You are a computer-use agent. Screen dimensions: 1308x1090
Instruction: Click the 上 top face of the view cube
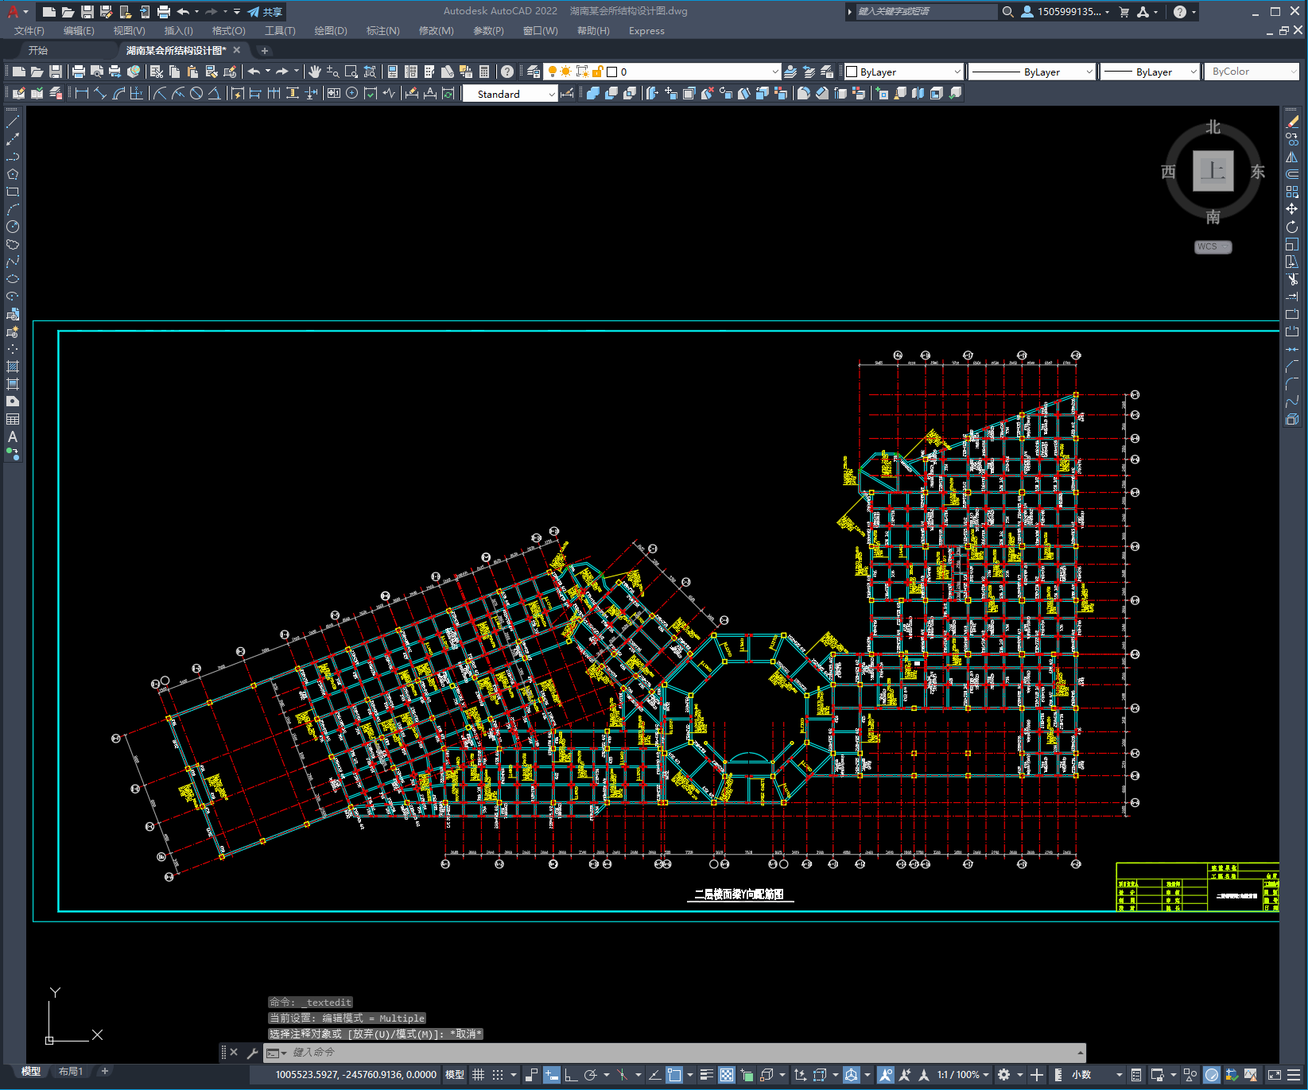1213,171
